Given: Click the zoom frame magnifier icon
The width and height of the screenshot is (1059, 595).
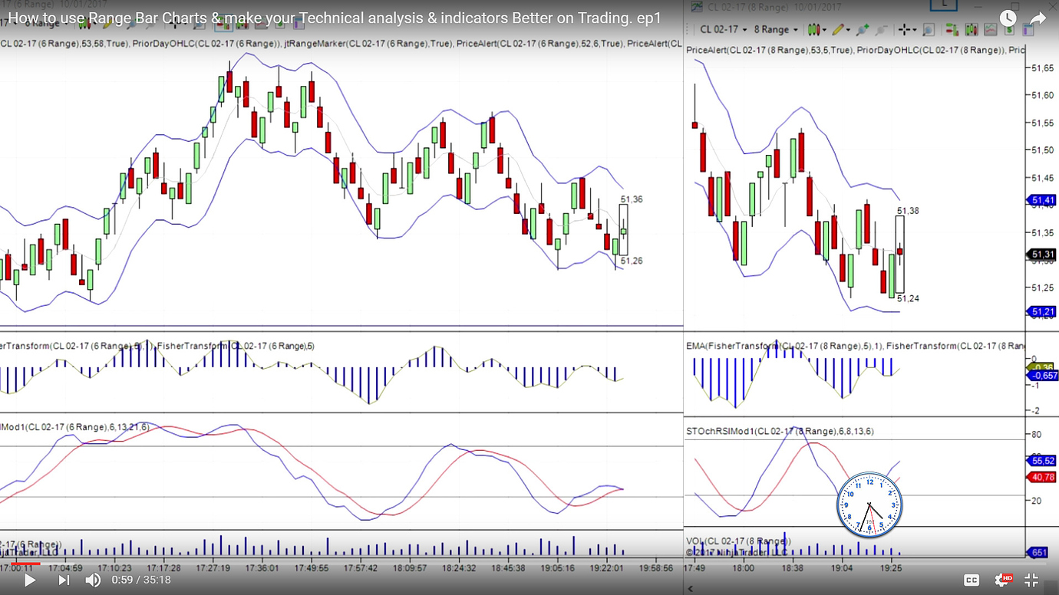Looking at the screenshot, I should tap(929, 29).
